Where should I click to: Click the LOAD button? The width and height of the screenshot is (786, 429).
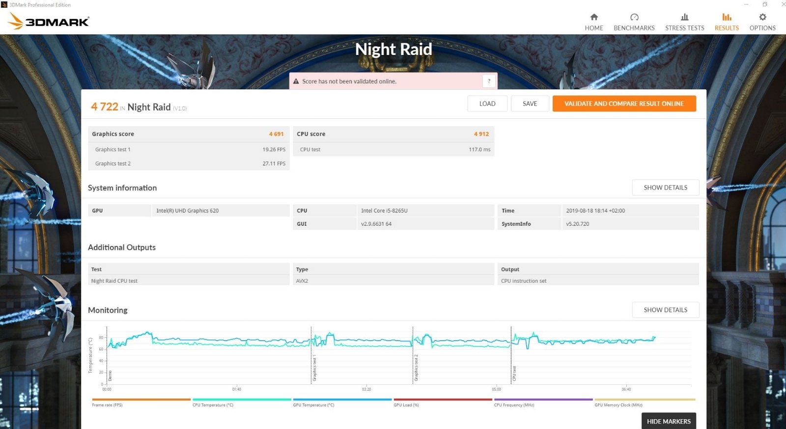tap(487, 104)
